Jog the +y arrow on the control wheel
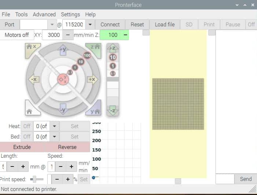 pos(63,50)
